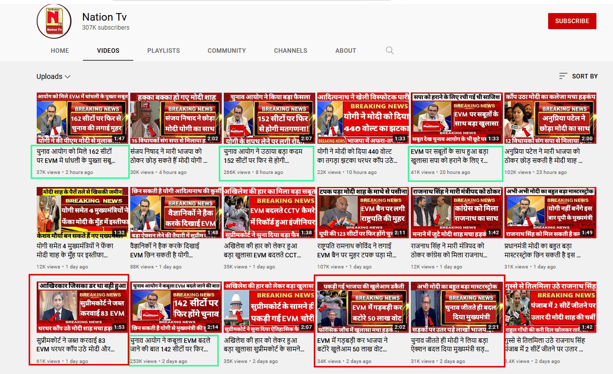613x374 pixels.
Task: Click the 307K subscribers text
Action: tap(106, 28)
